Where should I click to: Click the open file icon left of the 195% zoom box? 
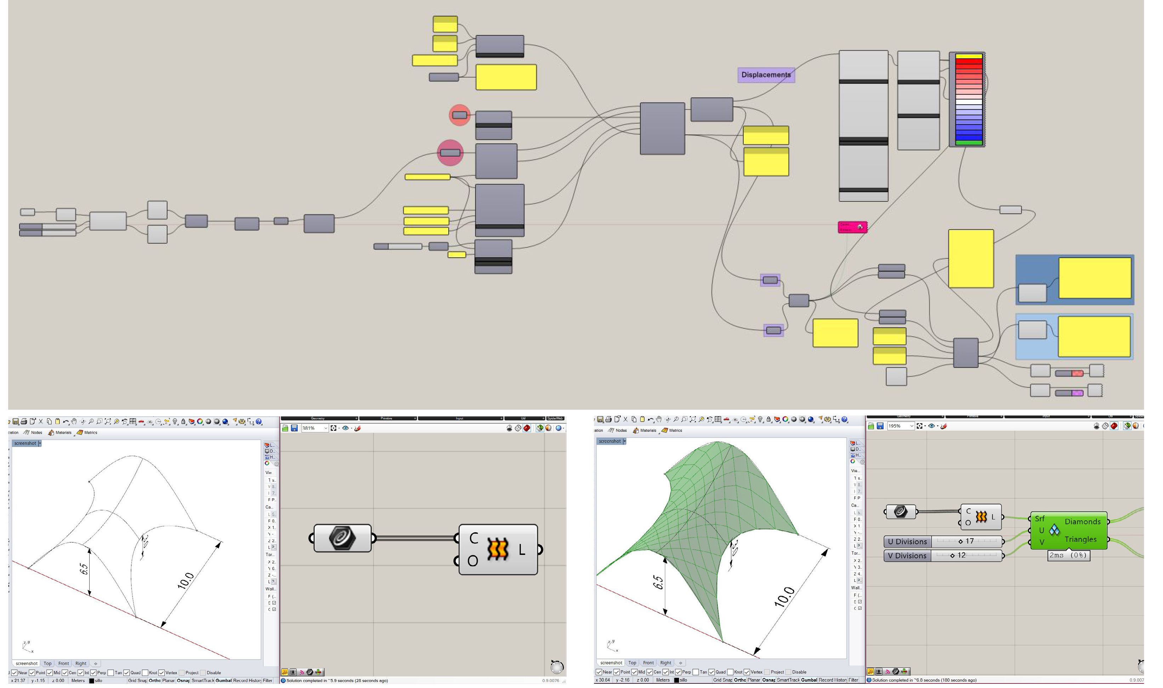pos(871,426)
